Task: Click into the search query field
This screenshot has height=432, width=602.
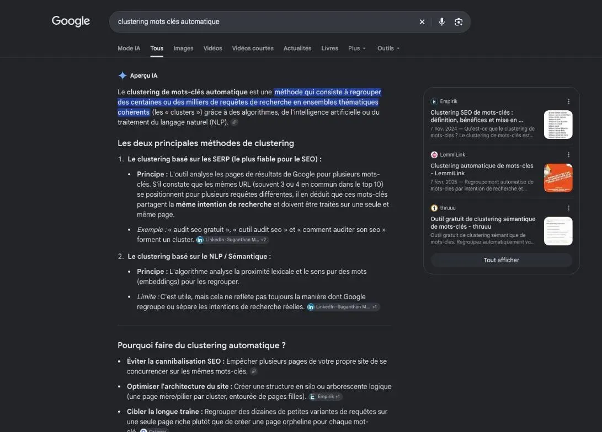Action: click(x=265, y=22)
